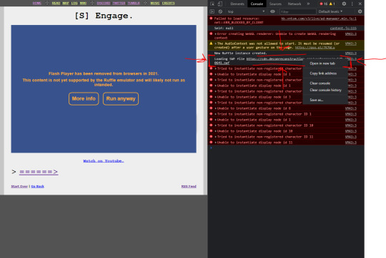Open LOG in the site nav bar
This screenshot has width=386, height=258.
74,3
